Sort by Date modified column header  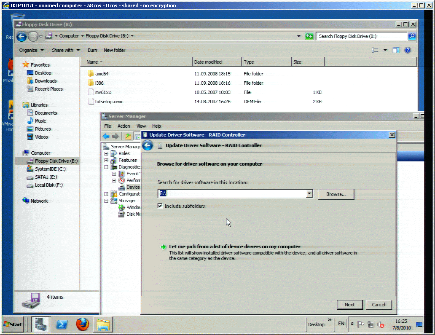(x=217, y=62)
